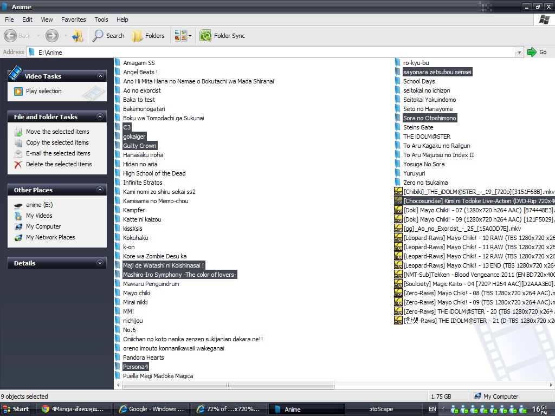Select the Persona4 folder icon

click(118, 367)
